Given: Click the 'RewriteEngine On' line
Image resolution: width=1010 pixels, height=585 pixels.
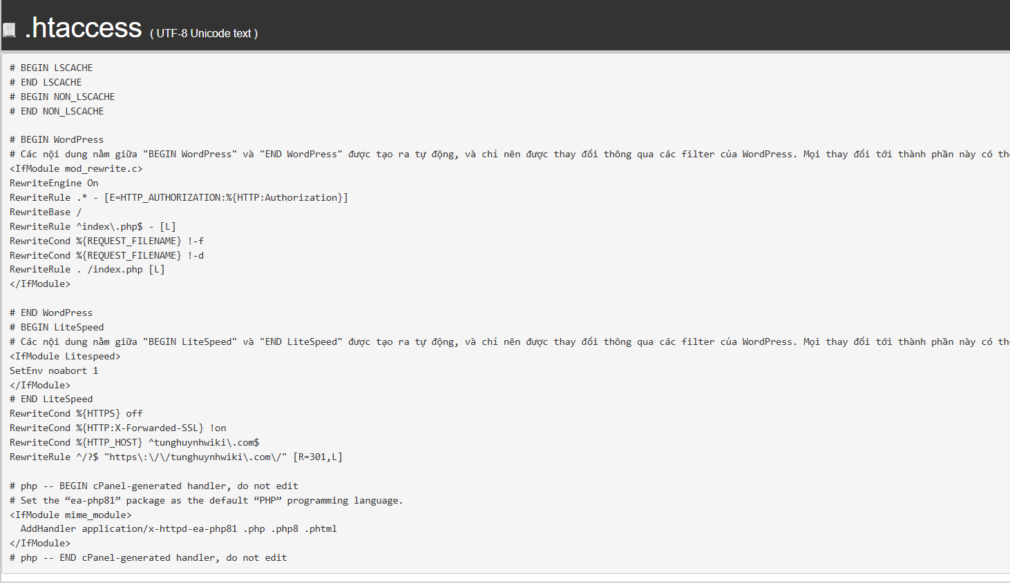Looking at the screenshot, I should (54, 183).
